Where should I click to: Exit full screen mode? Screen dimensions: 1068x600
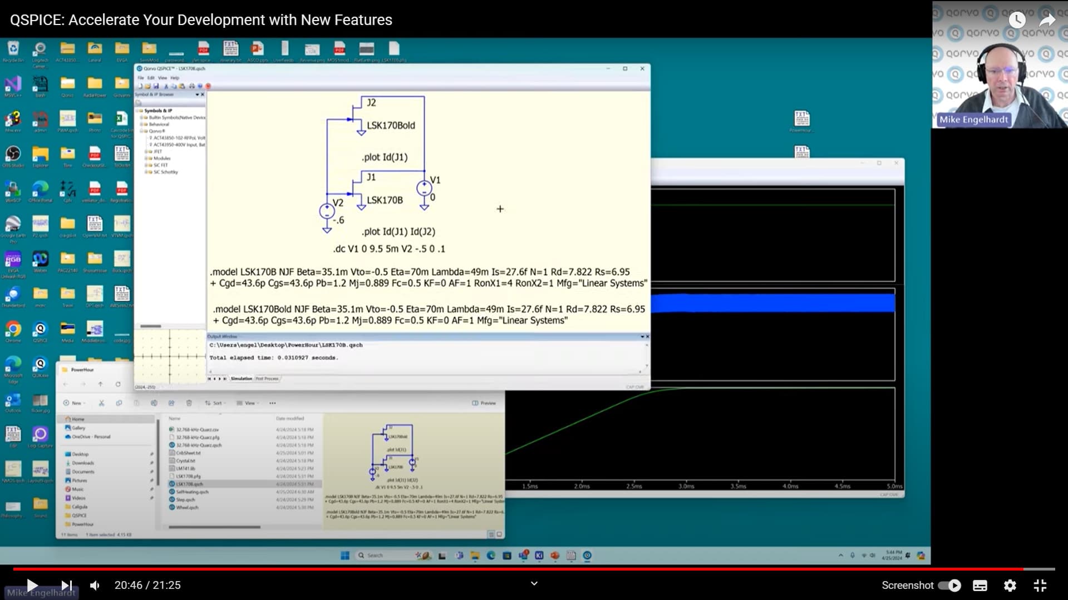click(x=1040, y=585)
